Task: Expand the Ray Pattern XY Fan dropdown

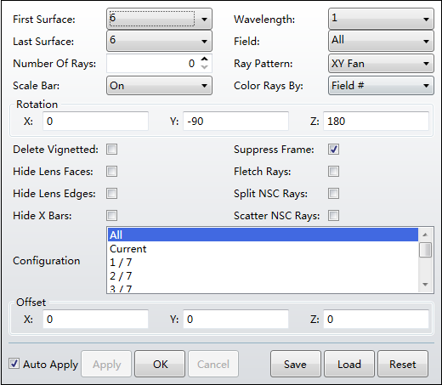Action: click(x=381, y=64)
